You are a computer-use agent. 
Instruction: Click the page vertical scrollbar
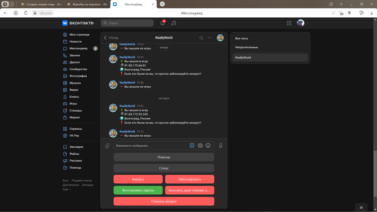click(x=375, y=173)
